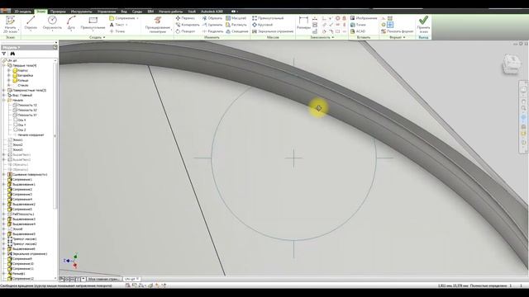Pick the Текст text tool

coord(117,25)
